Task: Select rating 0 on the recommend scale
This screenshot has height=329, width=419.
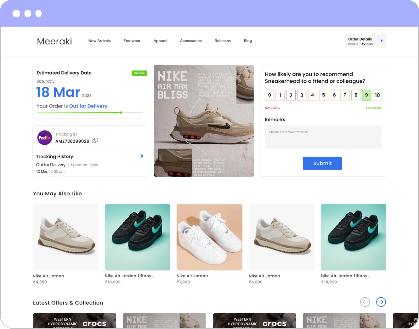Action: point(270,95)
